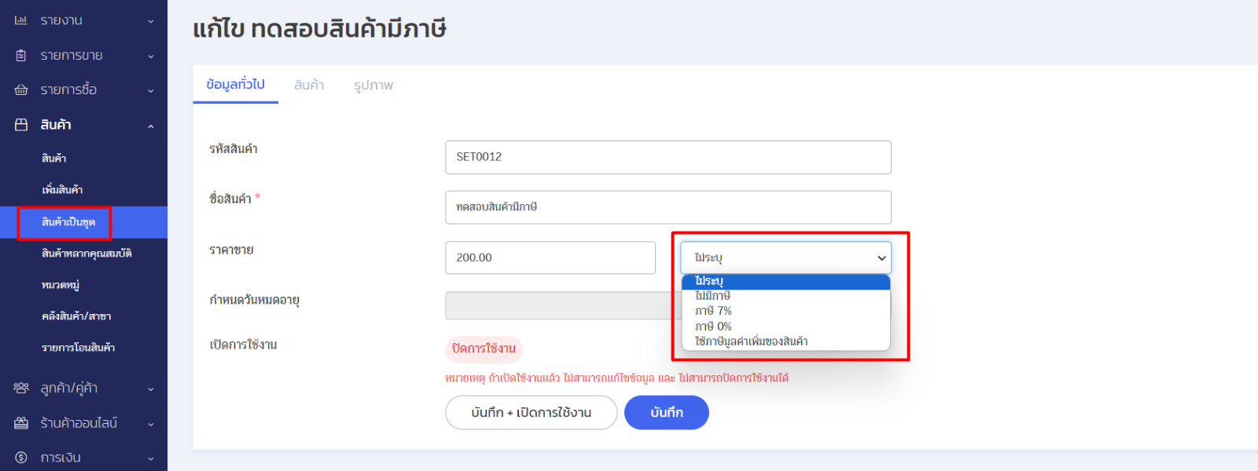Open สินค้าเป็นชุด in the sidebar
Viewport: 1258px width, 471px height.
[68, 222]
